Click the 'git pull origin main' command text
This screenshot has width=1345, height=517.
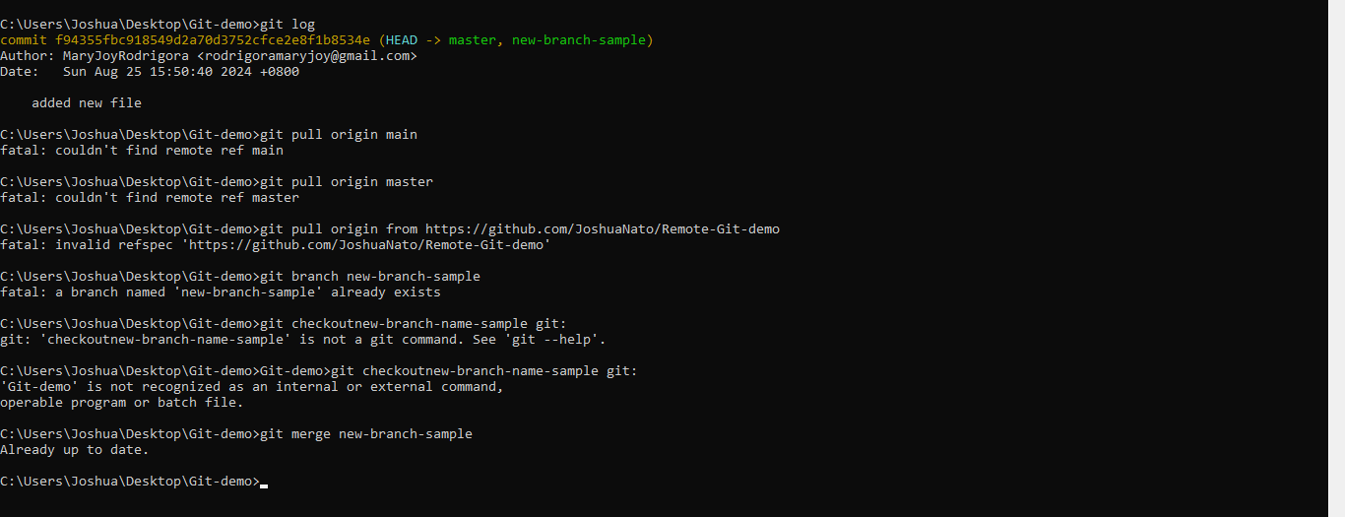point(339,135)
